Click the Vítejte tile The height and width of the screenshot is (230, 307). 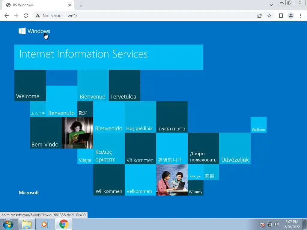click(x=85, y=156)
